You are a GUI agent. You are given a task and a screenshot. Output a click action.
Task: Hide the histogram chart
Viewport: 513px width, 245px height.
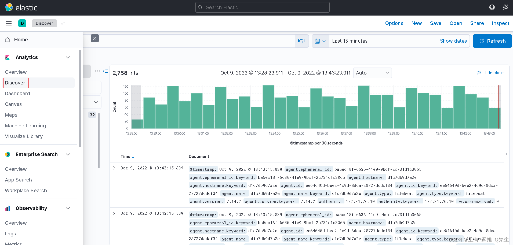coord(490,73)
